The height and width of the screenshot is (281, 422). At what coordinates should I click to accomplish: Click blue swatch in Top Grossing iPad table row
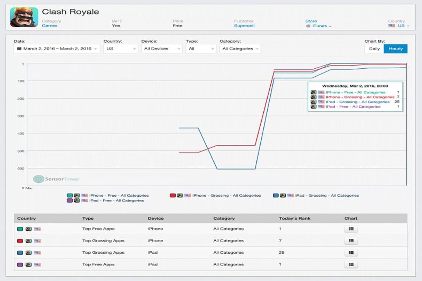click(x=20, y=253)
